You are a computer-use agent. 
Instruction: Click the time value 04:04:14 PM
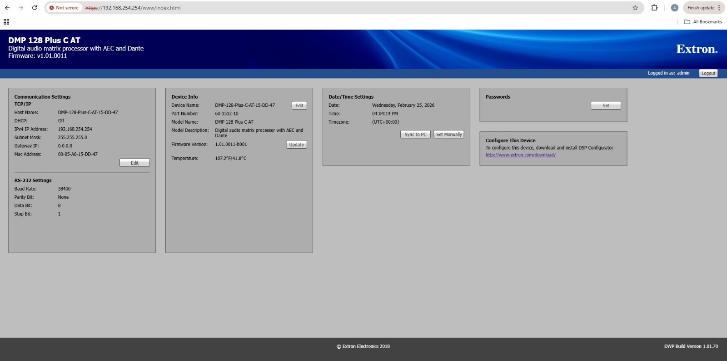click(x=385, y=114)
